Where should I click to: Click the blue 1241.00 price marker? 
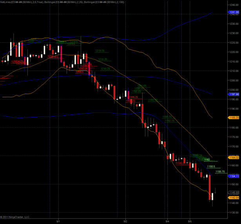[234, 13]
